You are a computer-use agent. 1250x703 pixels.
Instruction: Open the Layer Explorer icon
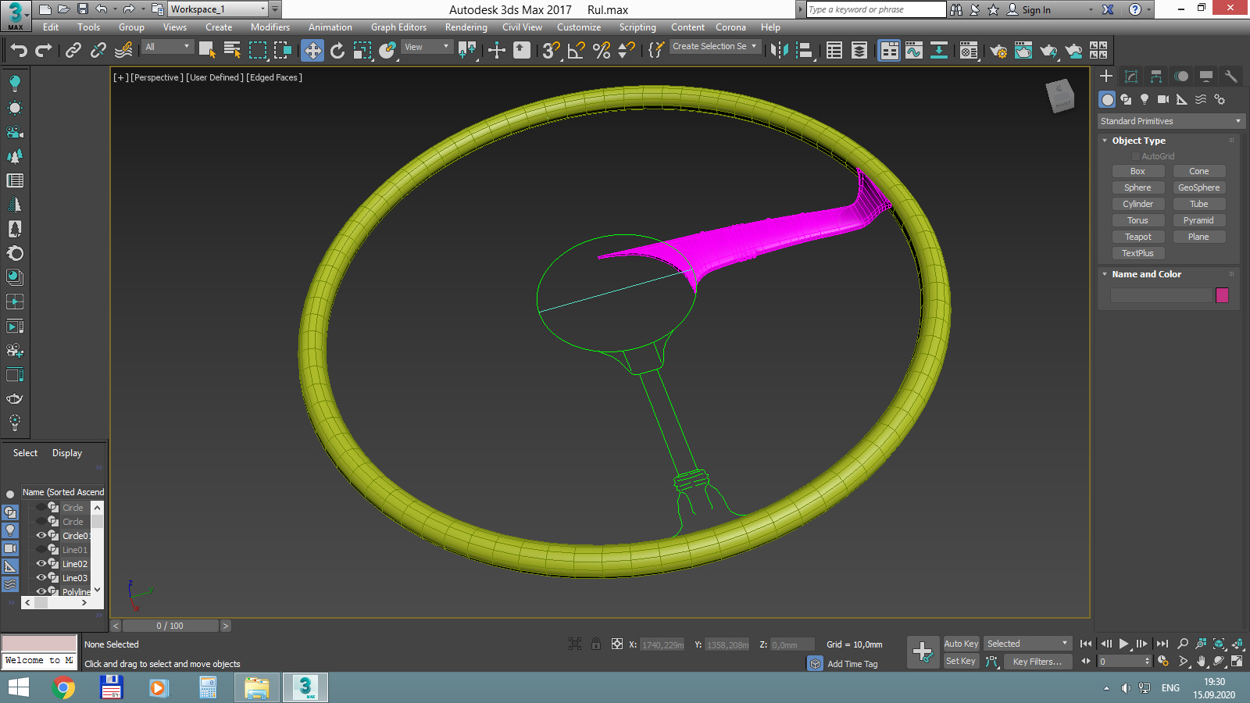tap(859, 51)
